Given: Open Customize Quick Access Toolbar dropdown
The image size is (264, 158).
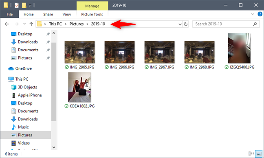Looking at the screenshot, I should (x=30, y=6).
